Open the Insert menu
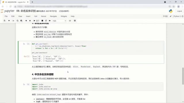This screenshot has height=103, width=184. [28, 16]
